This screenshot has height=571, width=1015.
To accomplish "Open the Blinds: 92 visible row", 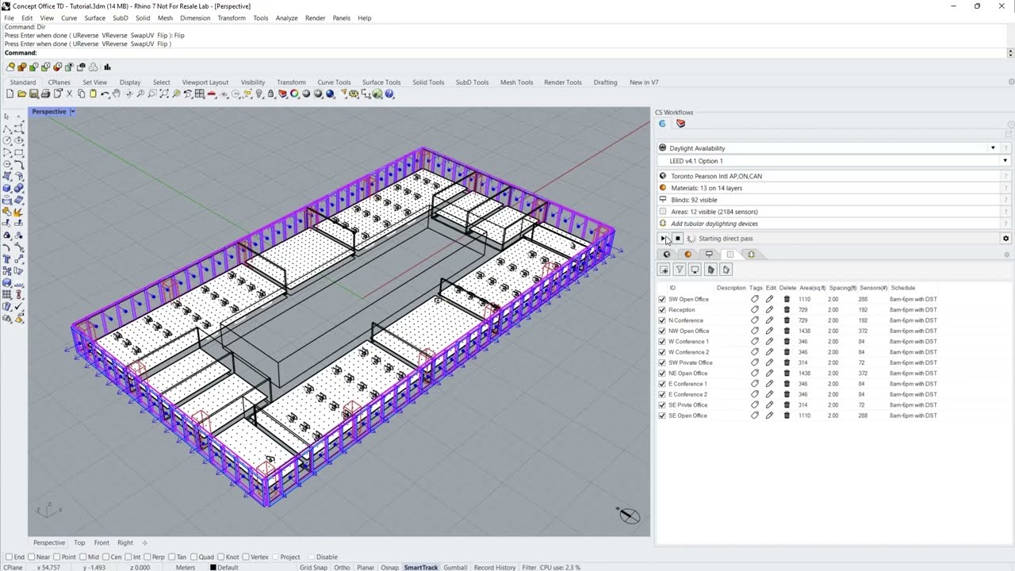I will tap(829, 200).
